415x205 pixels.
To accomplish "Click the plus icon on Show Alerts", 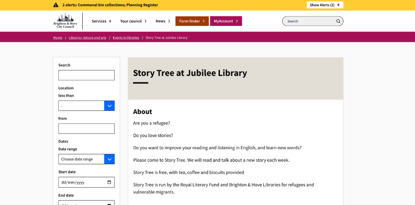I will coord(338,5).
